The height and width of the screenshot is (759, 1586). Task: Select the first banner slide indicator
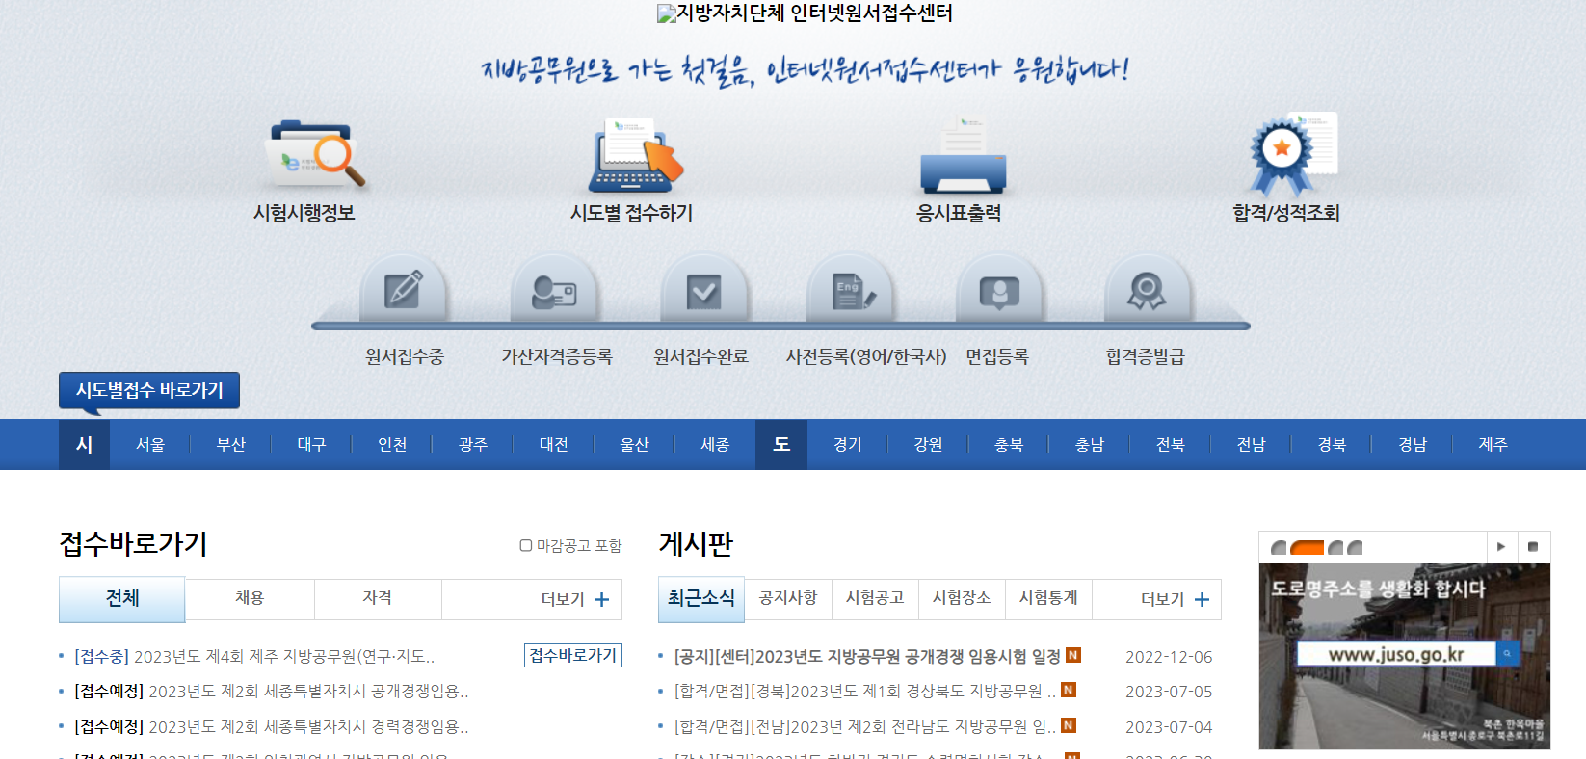click(x=1279, y=548)
